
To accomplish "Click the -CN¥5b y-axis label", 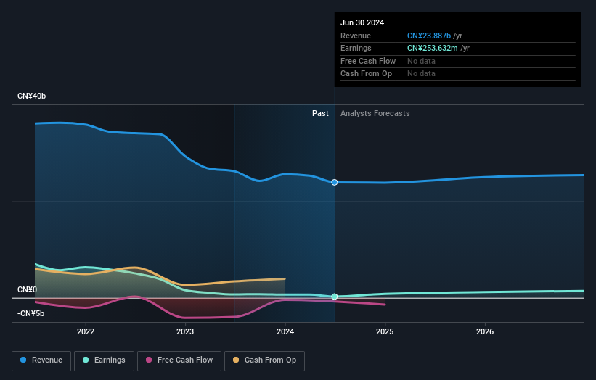I will point(30,313).
